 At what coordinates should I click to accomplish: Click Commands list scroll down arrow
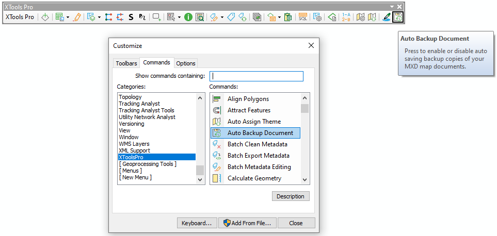click(305, 180)
